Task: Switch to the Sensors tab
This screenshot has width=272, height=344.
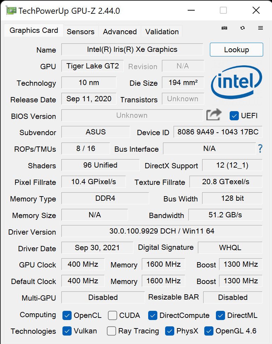Action: coord(80,32)
